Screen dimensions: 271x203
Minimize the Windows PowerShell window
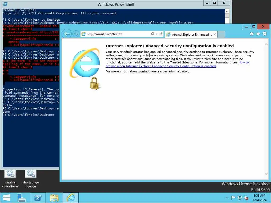pos(207,3)
